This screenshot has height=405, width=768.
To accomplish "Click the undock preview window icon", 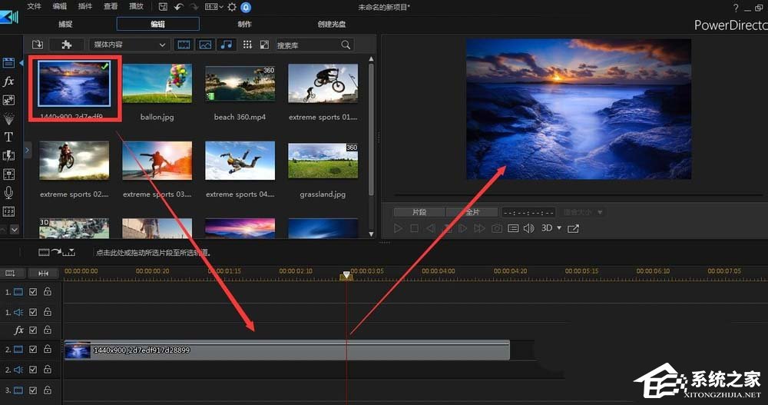I will pos(573,228).
